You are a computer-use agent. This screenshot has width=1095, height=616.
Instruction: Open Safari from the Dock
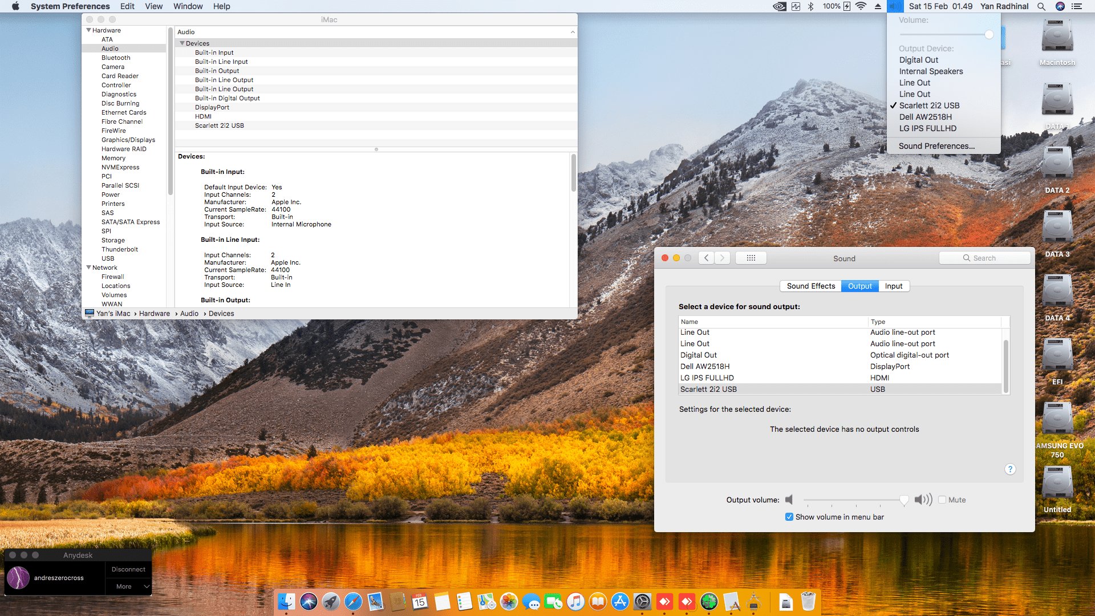[353, 601]
